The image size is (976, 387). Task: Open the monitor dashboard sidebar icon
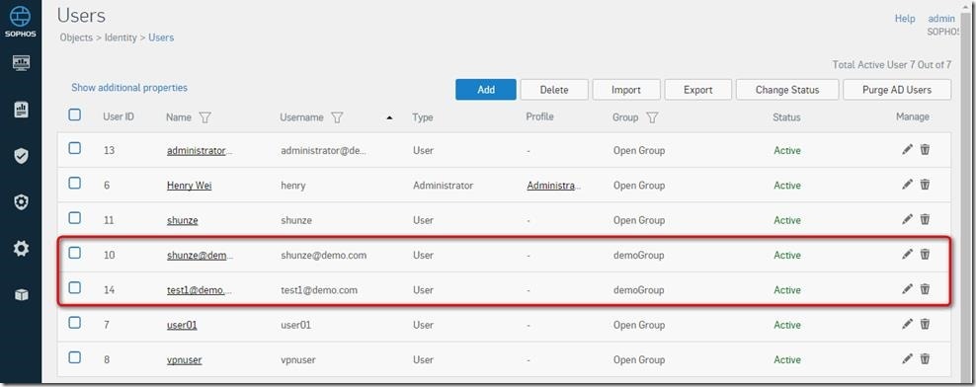click(x=21, y=63)
